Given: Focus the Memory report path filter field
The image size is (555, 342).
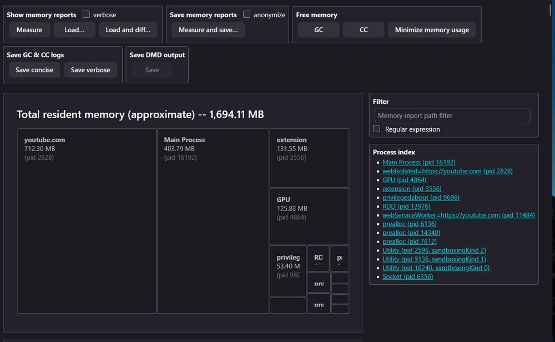Looking at the screenshot, I should [x=452, y=115].
